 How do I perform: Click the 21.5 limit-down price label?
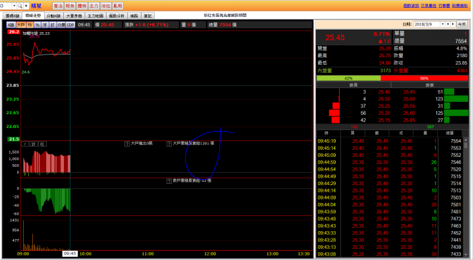[x=14, y=139]
